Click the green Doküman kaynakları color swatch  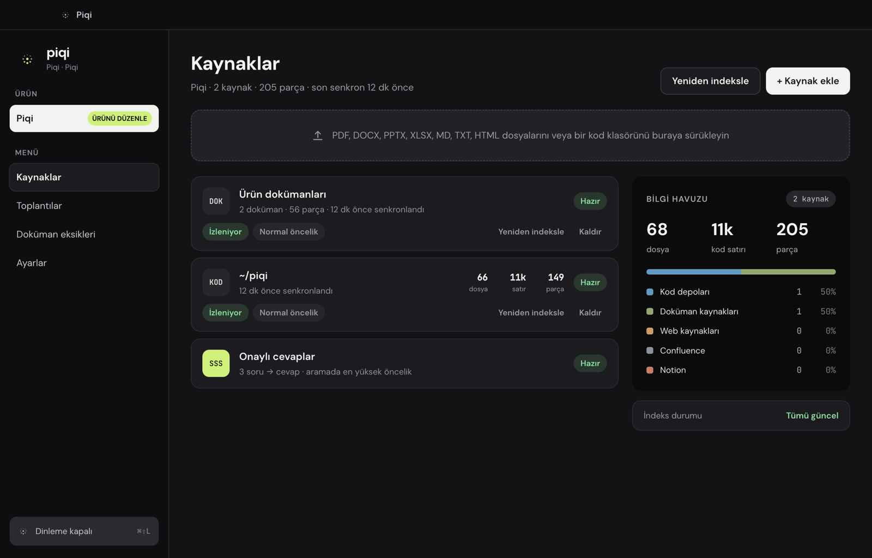point(650,311)
